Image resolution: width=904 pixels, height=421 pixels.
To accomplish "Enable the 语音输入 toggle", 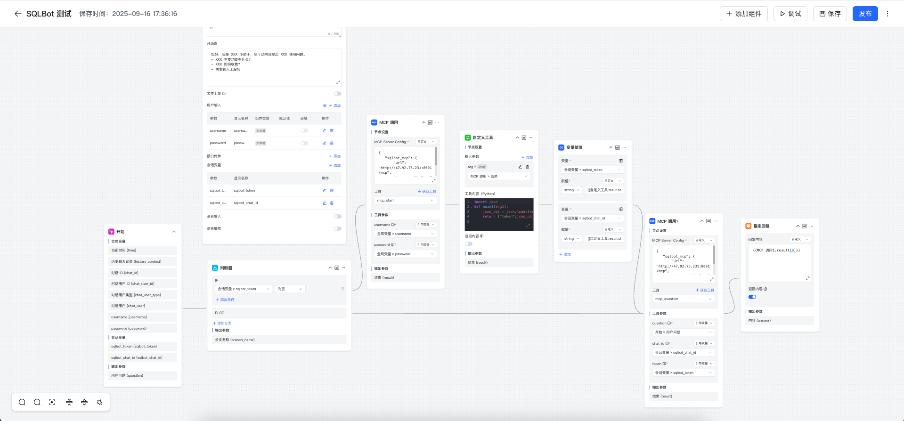I will tap(337, 217).
